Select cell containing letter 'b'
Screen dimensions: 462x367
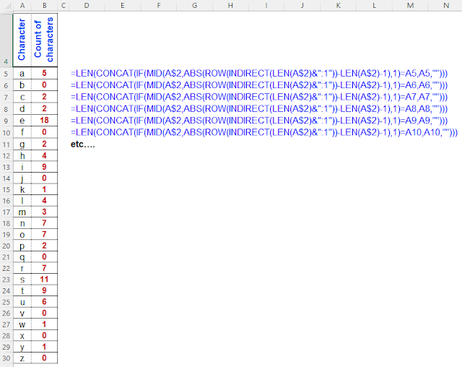[x=22, y=85]
